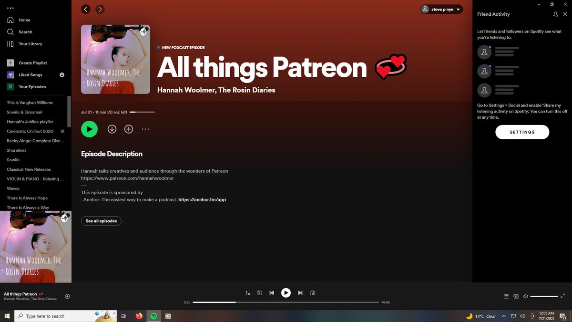572x322 pixels.
Task: Click the episode progress bar under the title
Action: click(x=142, y=112)
